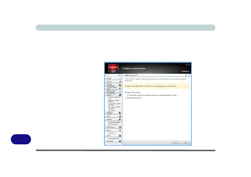Click the Radeon Graphics AMD logo

pos(113,68)
